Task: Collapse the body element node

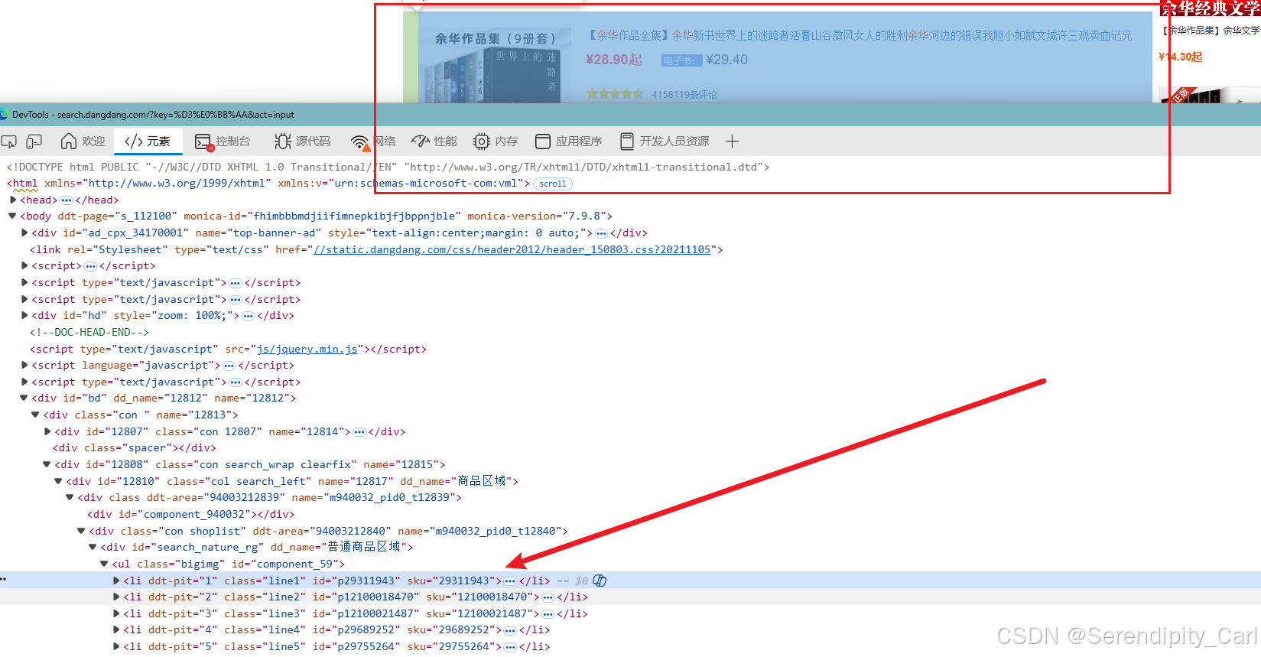Action: tap(12, 216)
